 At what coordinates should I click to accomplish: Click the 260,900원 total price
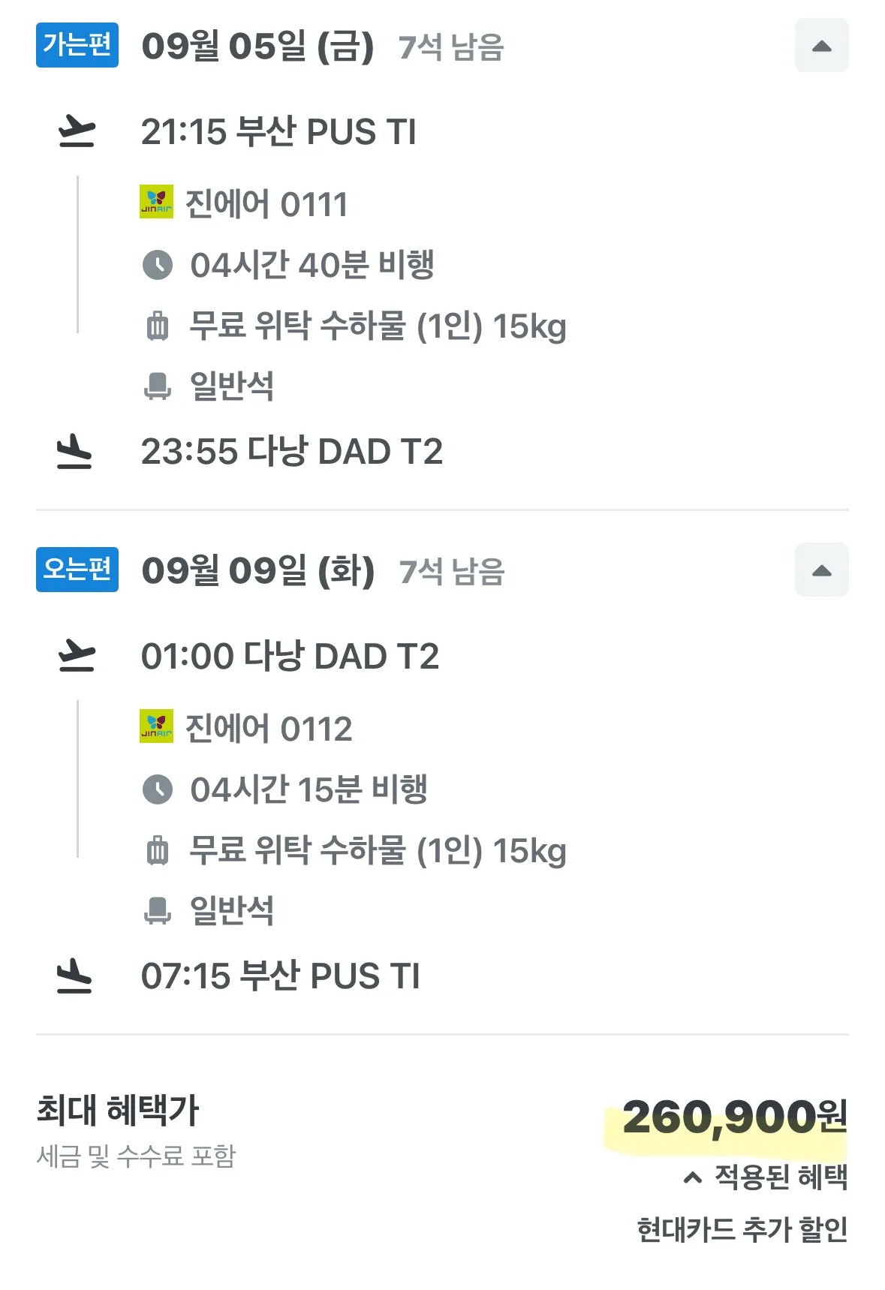pyautogui.click(x=734, y=1118)
